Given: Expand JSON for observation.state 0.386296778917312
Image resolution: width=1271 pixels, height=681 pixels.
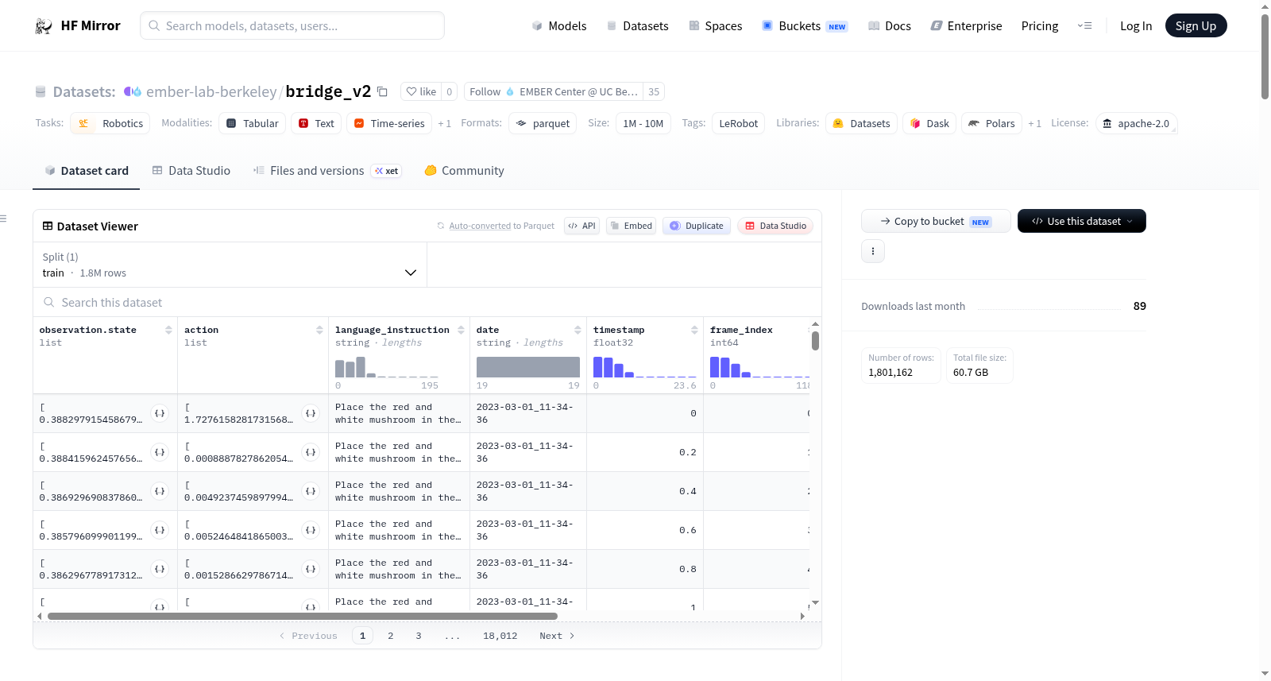Looking at the screenshot, I should [x=160, y=569].
